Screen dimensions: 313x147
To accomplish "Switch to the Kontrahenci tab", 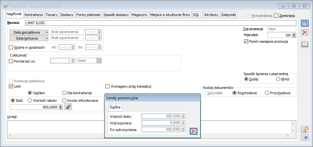I will click(x=34, y=15).
